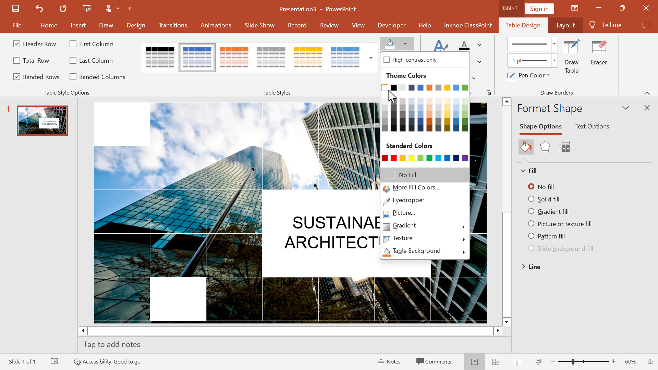Select the No Fill menu option
Image resolution: width=658 pixels, height=370 pixels.
(407, 175)
